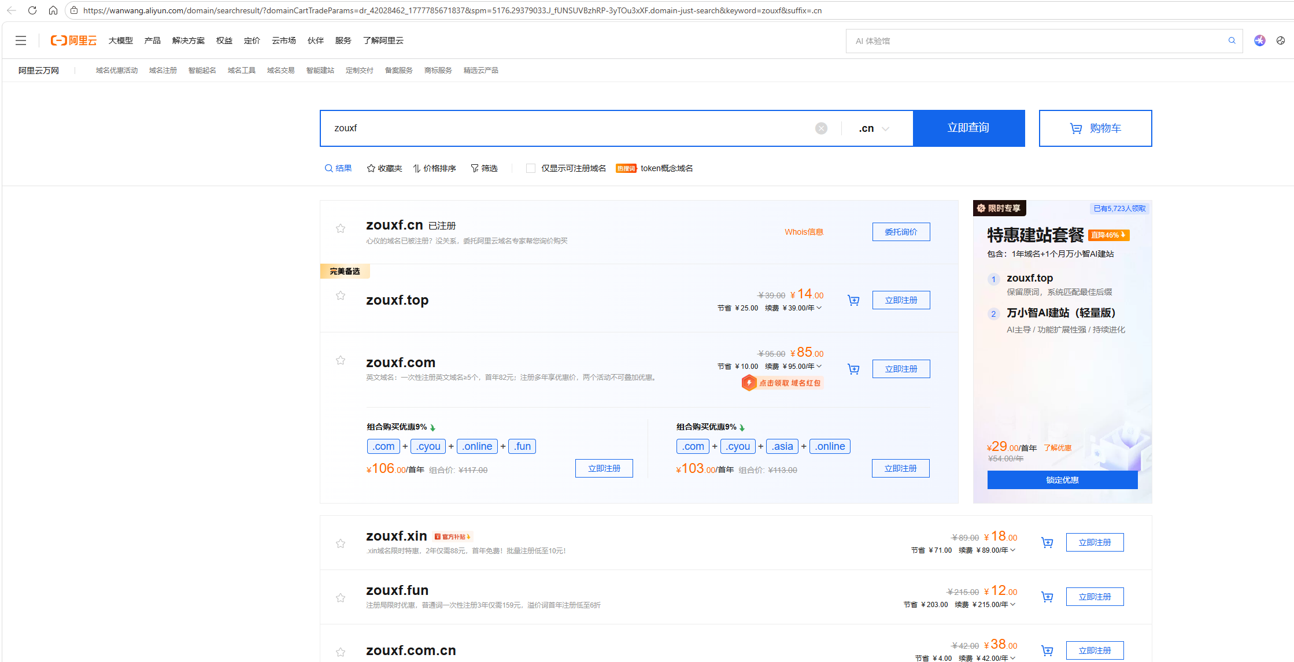Click 立即注册 for zouxf.com
The width and height of the screenshot is (1294, 662).
[x=901, y=369]
